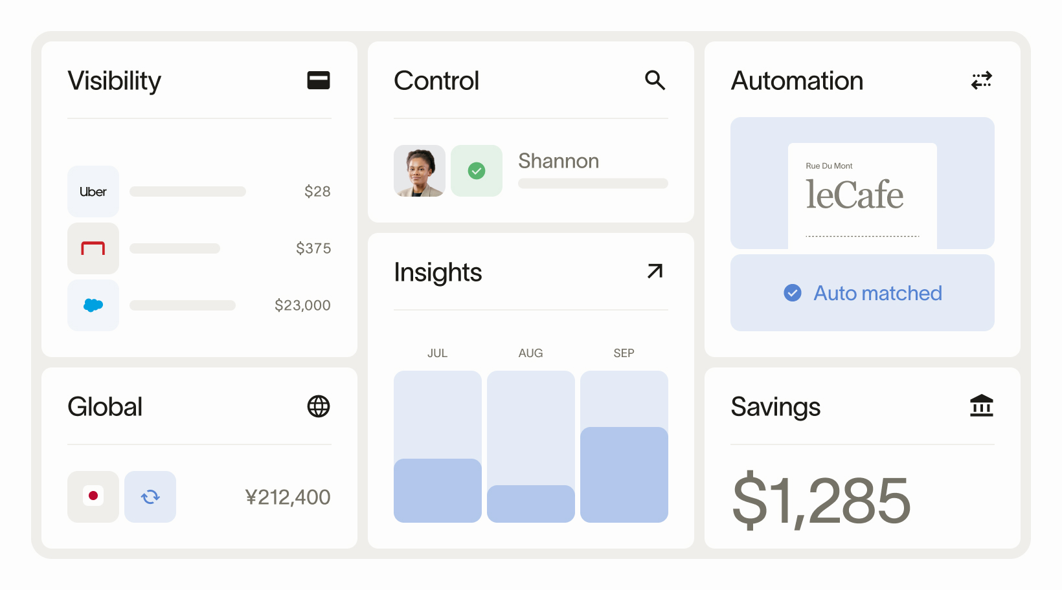Open the Insights diagonal arrow

[x=655, y=271]
